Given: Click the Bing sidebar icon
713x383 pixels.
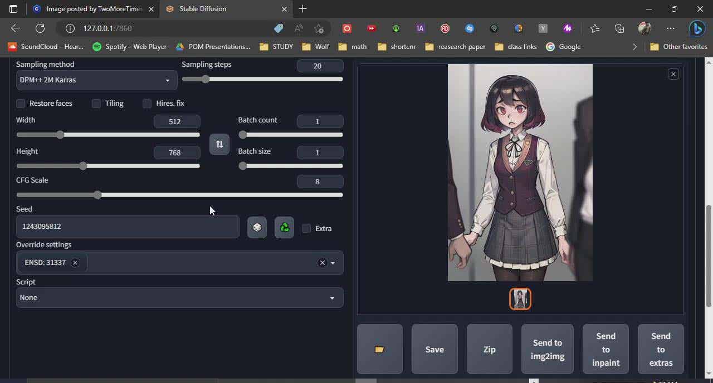Looking at the screenshot, I should [697, 28].
